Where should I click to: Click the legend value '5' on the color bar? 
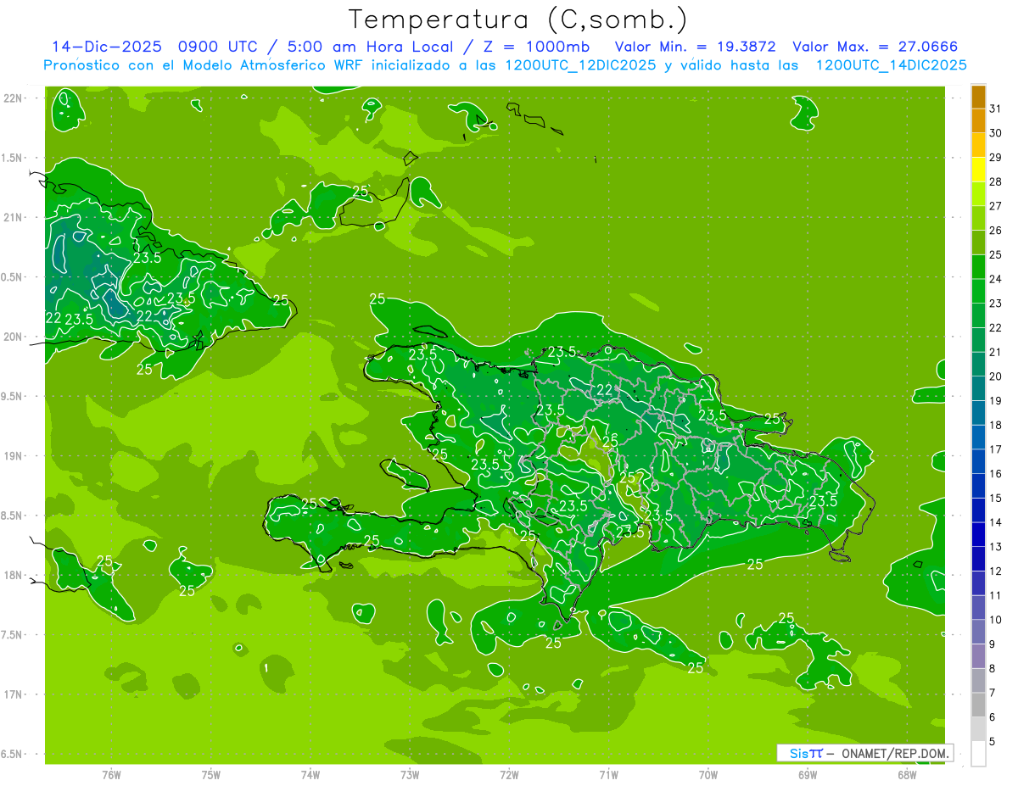993,741
